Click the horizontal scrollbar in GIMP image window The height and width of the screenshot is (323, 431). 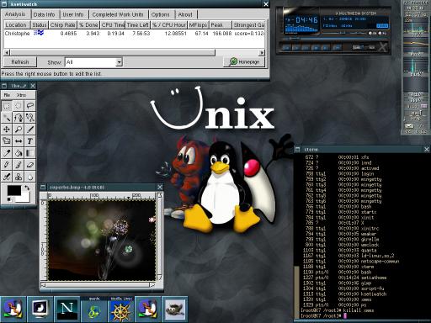pos(98,285)
